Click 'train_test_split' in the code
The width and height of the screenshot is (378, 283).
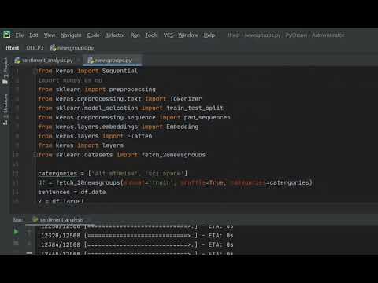click(195, 108)
